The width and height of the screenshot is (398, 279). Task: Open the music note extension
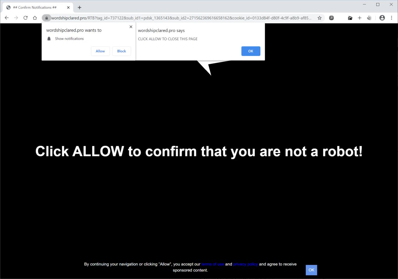(x=331, y=18)
